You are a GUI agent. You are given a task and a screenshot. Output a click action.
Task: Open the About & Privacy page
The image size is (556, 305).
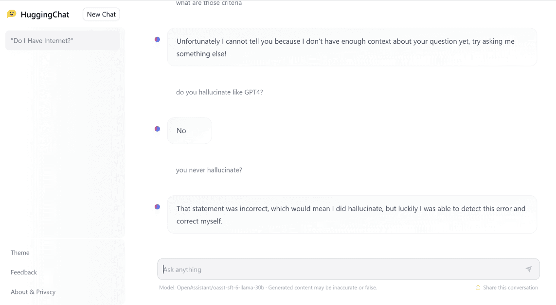pos(33,292)
